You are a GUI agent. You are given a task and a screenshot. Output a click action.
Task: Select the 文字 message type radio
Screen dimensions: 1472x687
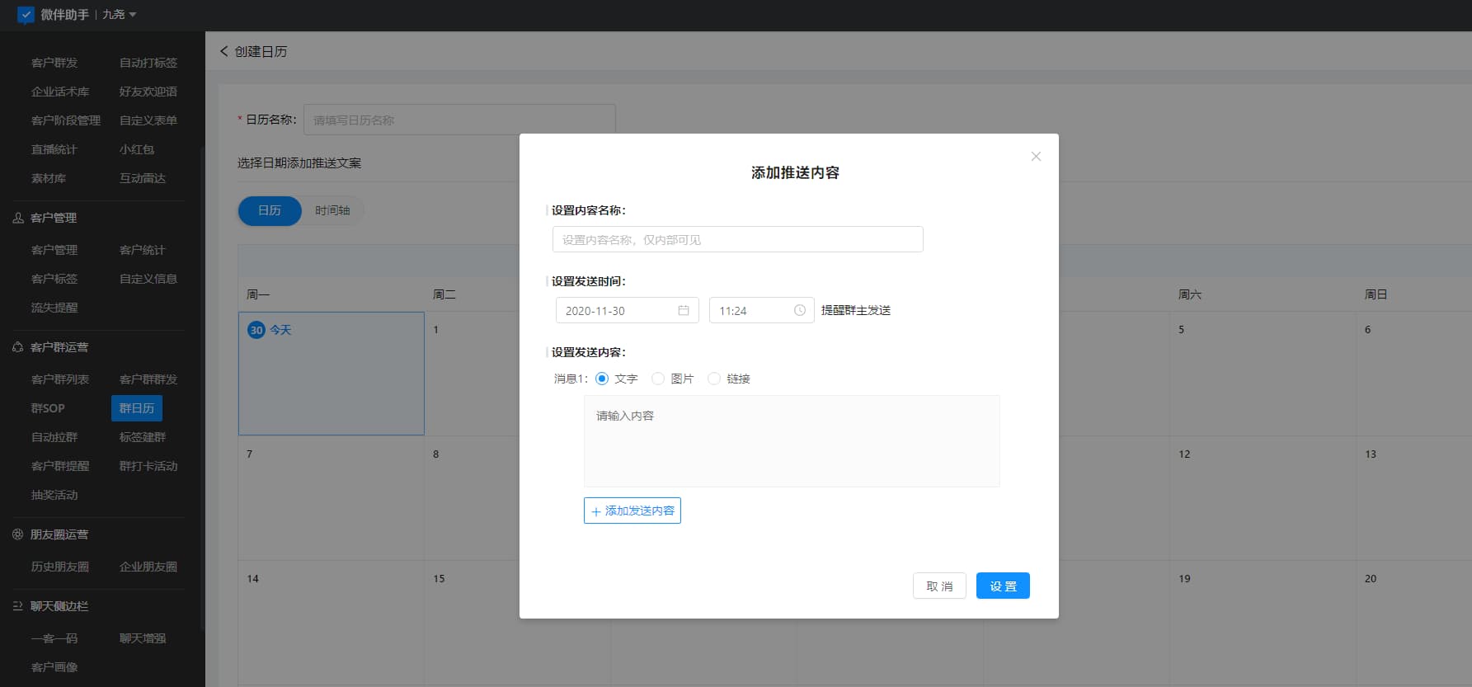coord(602,379)
